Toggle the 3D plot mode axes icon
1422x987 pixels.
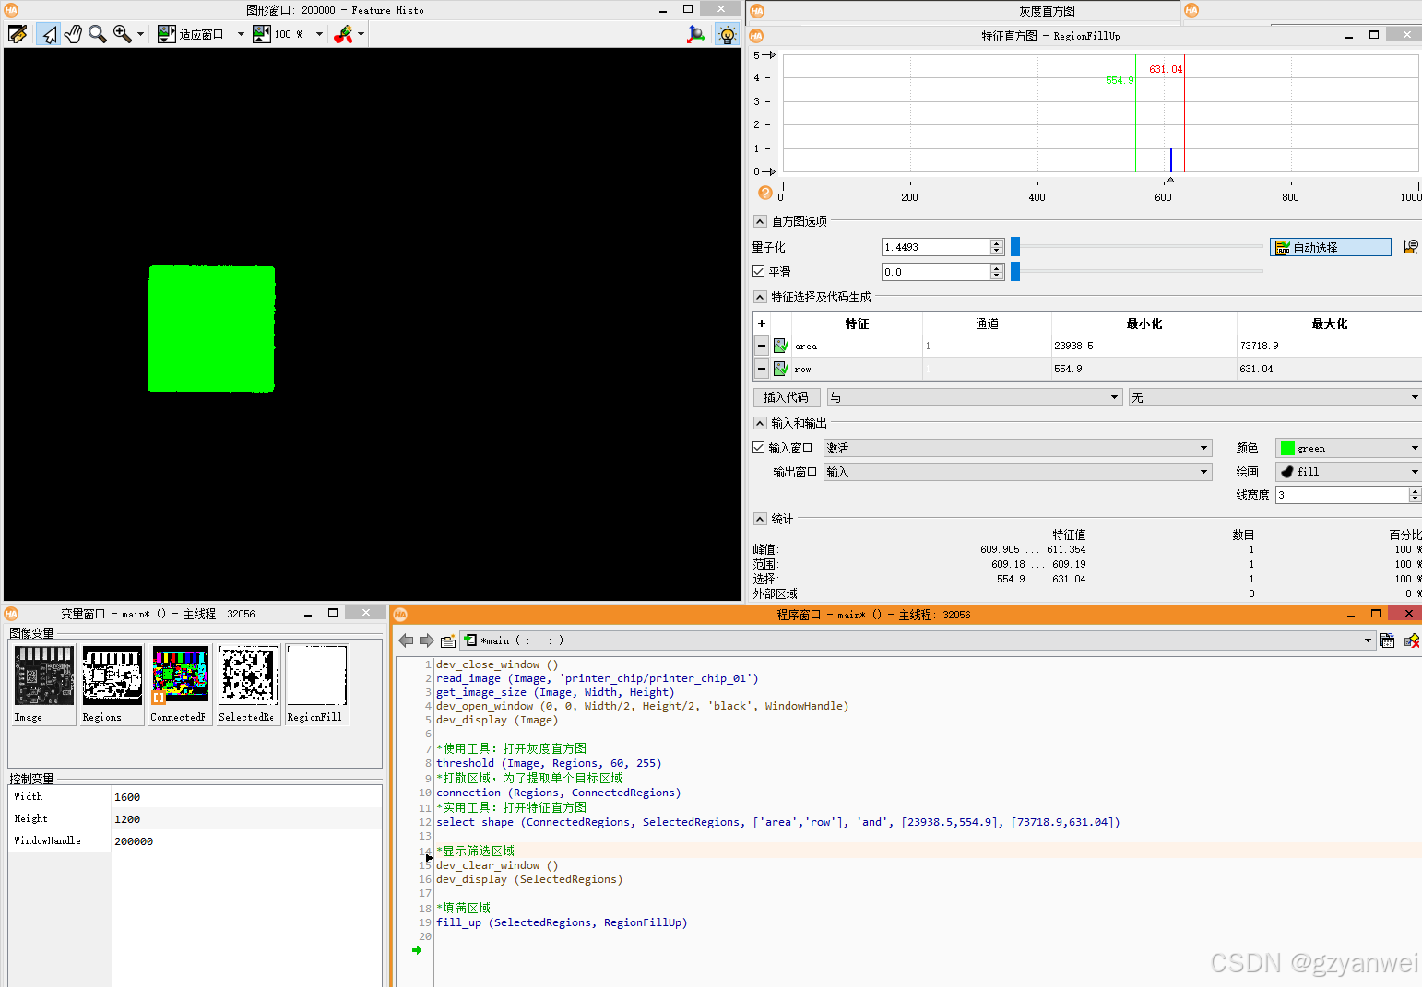[696, 34]
